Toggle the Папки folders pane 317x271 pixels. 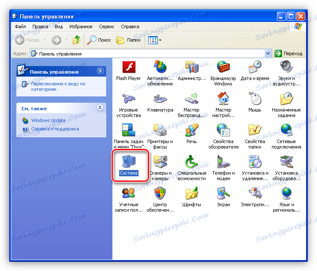128,40
